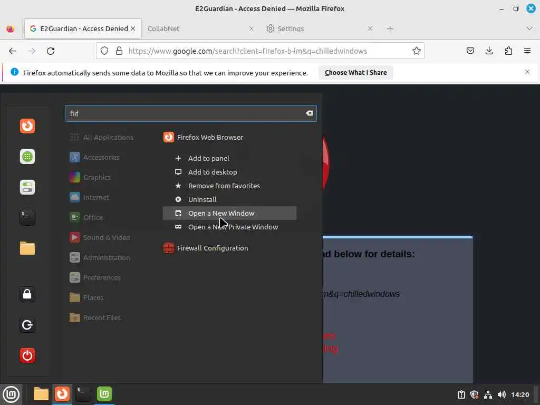Close the CollabNet tab
Viewport: 540px width, 405px height.
[252, 28]
